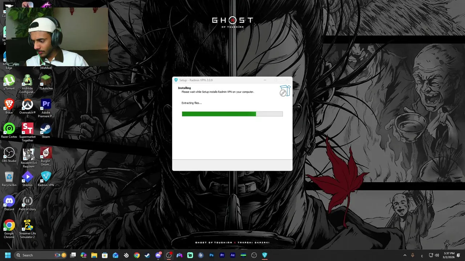Select the Streamer Life Simulator 2 icon

pos(28,229)
